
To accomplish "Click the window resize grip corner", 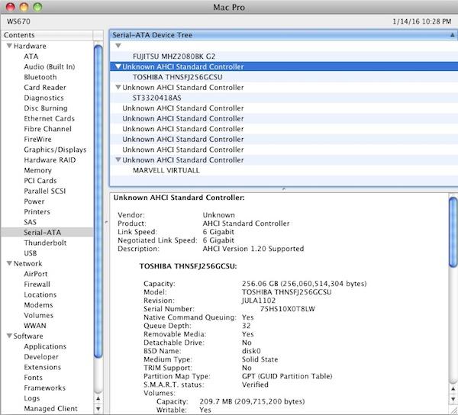I will [x=453, y=410].
